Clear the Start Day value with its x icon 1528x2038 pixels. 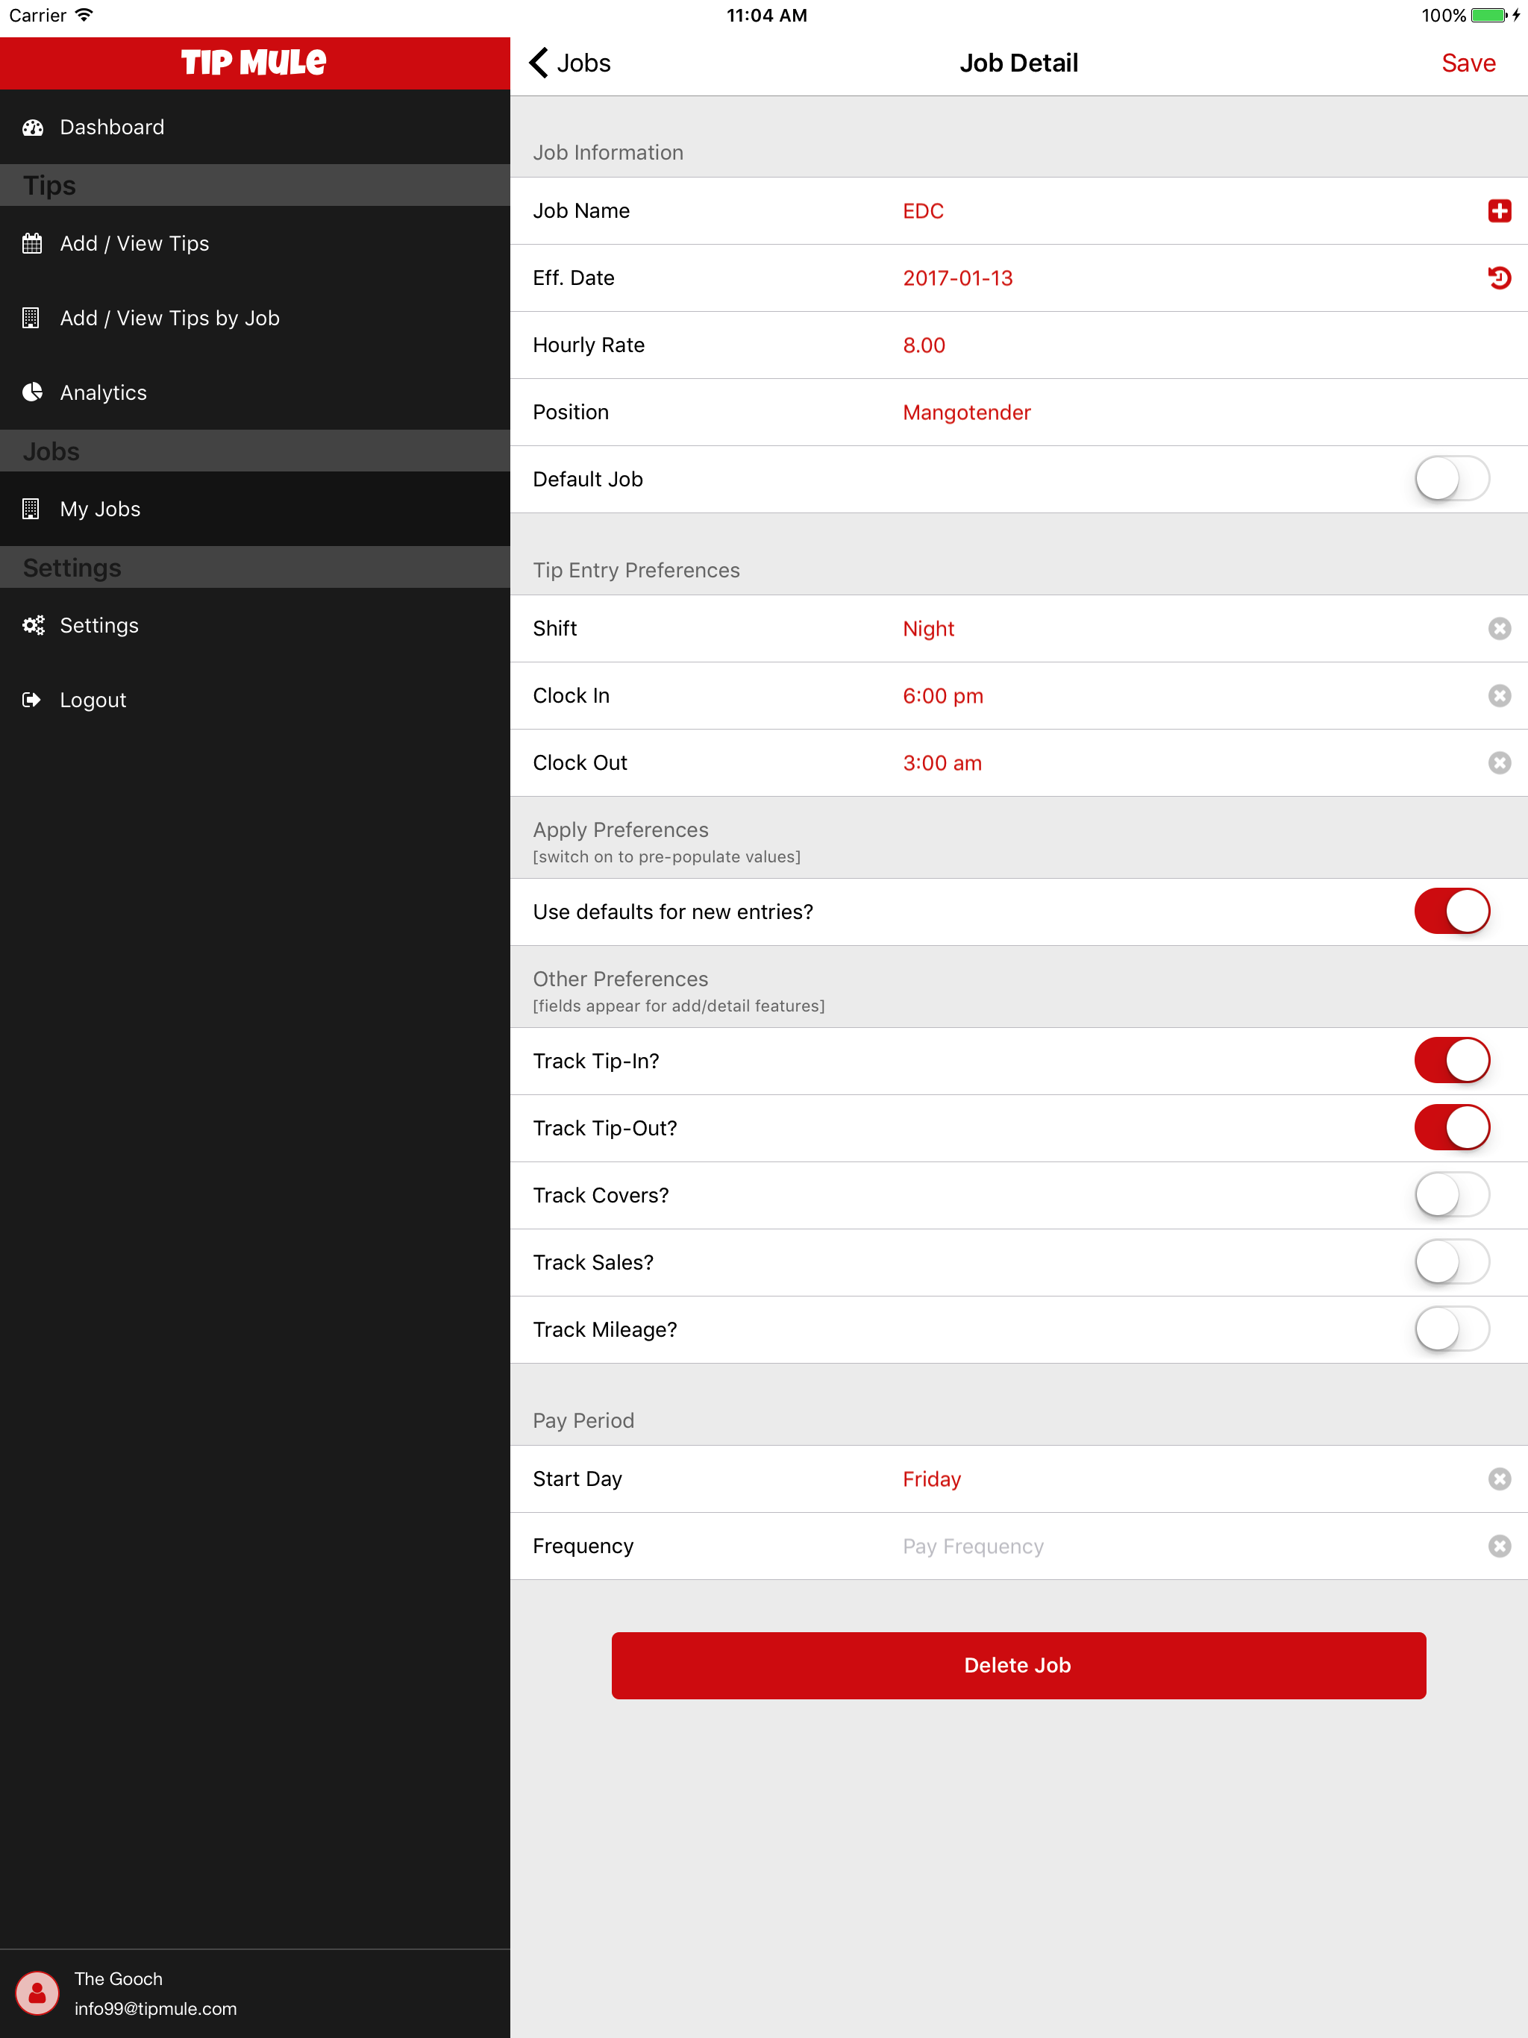point(1500,1479)
